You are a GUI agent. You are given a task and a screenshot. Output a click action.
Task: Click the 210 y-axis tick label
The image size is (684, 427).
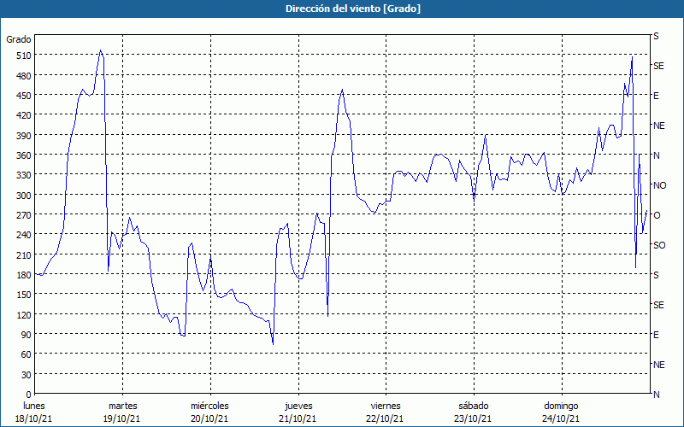click(x=24, y=254)
